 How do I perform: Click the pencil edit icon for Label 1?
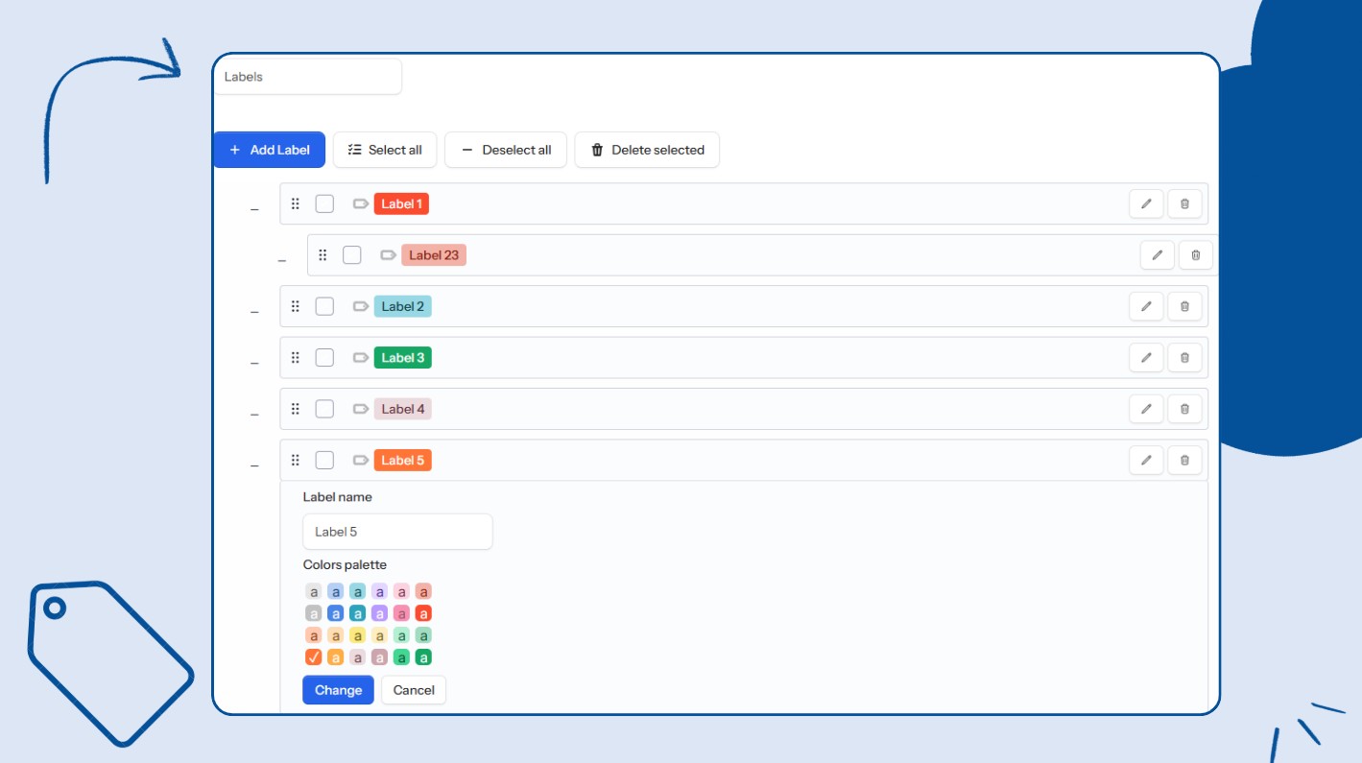(x=1146, y=203)
